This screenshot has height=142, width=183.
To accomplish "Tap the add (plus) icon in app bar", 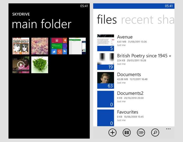I will pyautogui.click(x=112, y=133).
